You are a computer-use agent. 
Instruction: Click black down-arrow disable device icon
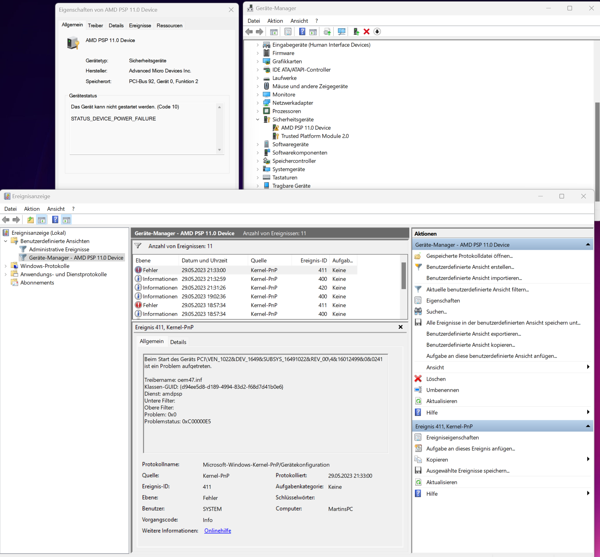(377, 32)
